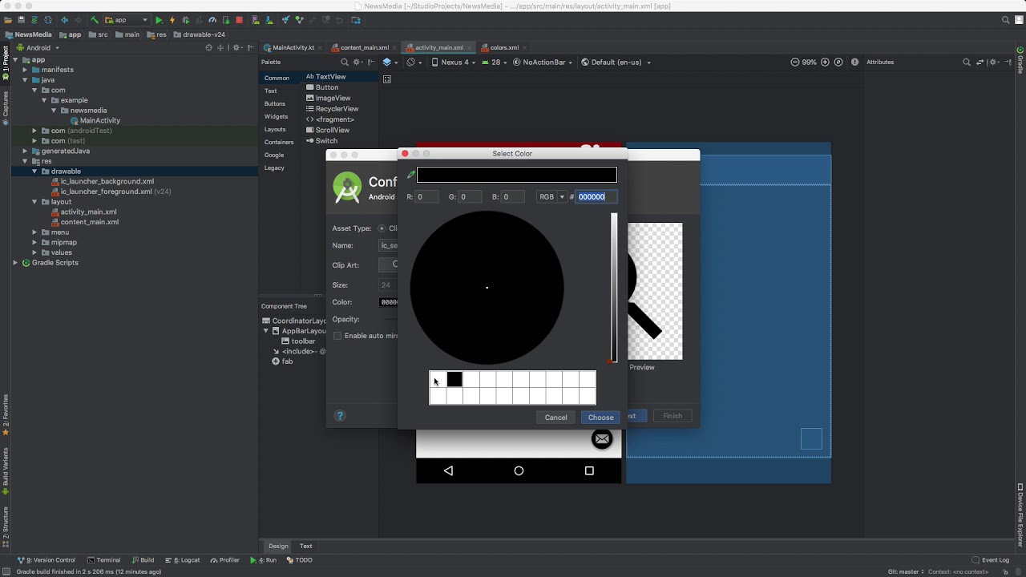This screenshot has width=1026, height=577.
Task: Select the Clip Art asset type radio button
Action: tap(382, 228)
